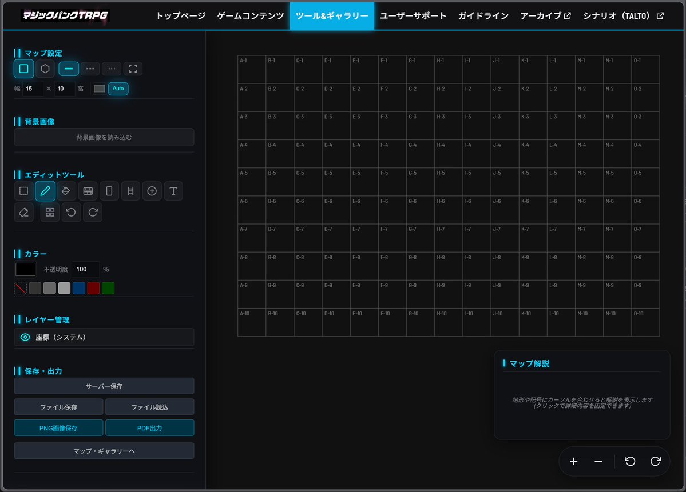The width and height of the screenshot is (686, 492).
Task: Click the external link icon beside シナリオ (TALTO)
Action: click(660, 16)
